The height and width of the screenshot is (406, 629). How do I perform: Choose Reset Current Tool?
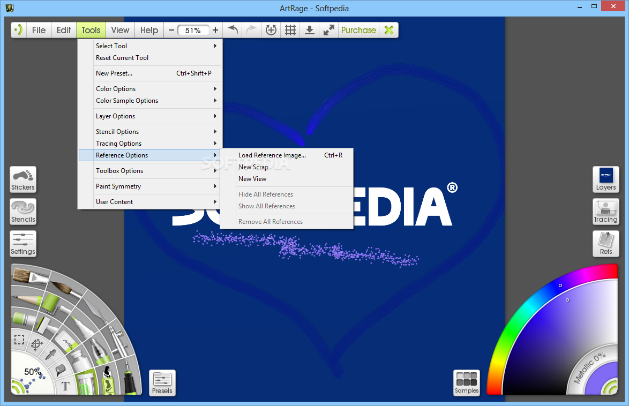pos(150,58)
